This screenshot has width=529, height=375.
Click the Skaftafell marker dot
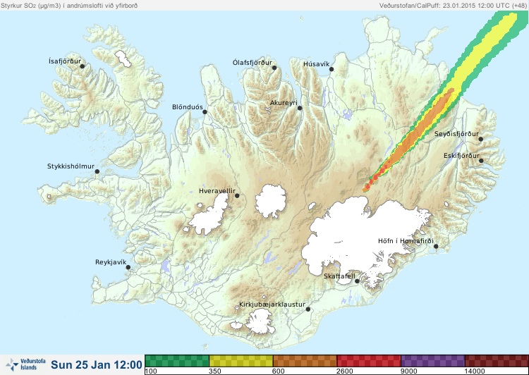357,281
